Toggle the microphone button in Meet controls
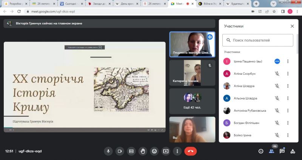The image size is (302, 160). click(108, 151)
